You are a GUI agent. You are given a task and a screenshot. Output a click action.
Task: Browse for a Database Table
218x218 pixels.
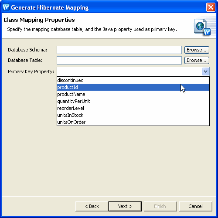point(197,60)
